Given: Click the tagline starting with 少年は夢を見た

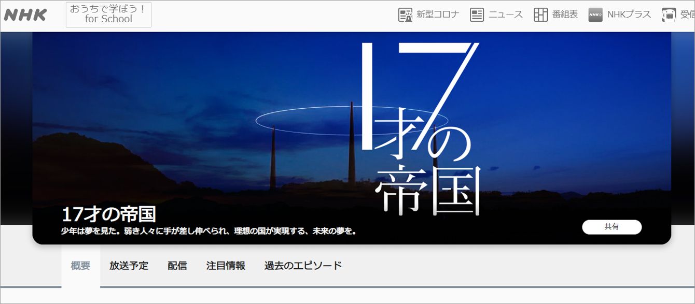Looking at the screenshot, I should 209,231.
